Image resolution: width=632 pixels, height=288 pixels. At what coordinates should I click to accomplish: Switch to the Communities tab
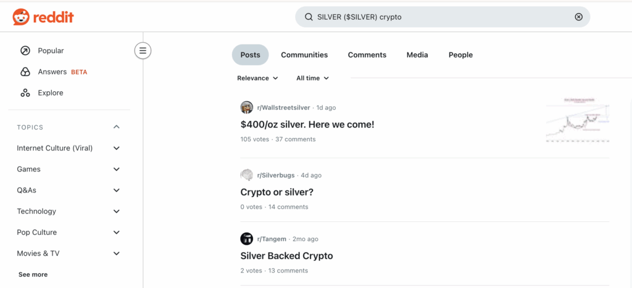[304, 55]
